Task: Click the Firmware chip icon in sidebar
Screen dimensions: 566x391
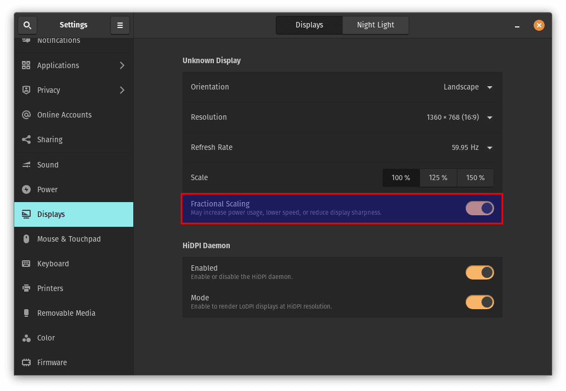Action: pyautogui.click(x=26, y=362)
